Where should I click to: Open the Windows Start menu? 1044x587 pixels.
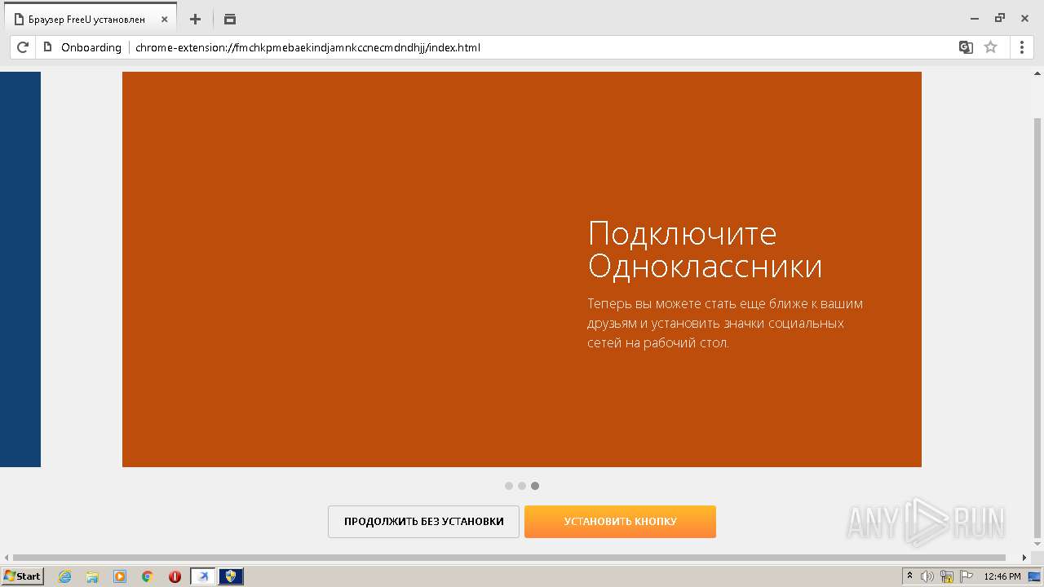click(23, 576)
